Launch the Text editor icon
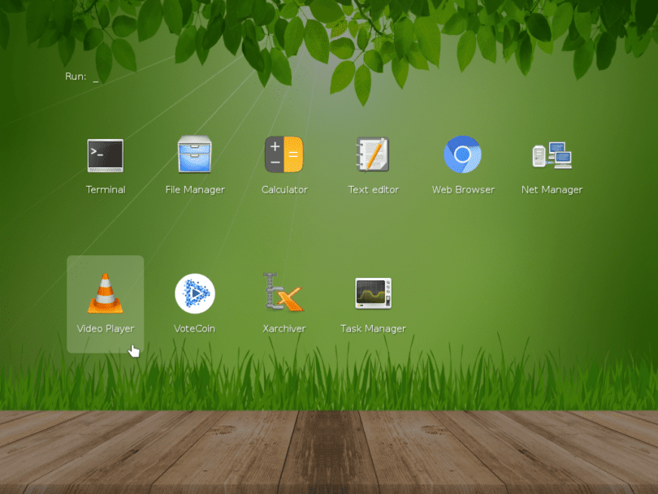The image size is (658, 494). click(373, 155)
